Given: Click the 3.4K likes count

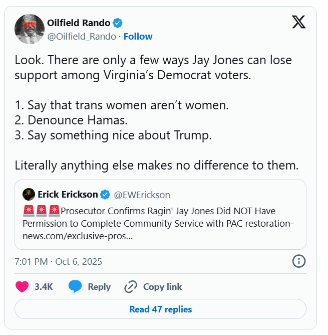Looking at the screenshot, I should pyautogui.click(x=44, y=287).
